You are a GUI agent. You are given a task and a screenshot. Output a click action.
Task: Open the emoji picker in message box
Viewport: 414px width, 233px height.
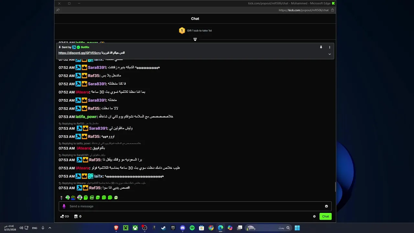pyautogui.click(x=326, y=206)
